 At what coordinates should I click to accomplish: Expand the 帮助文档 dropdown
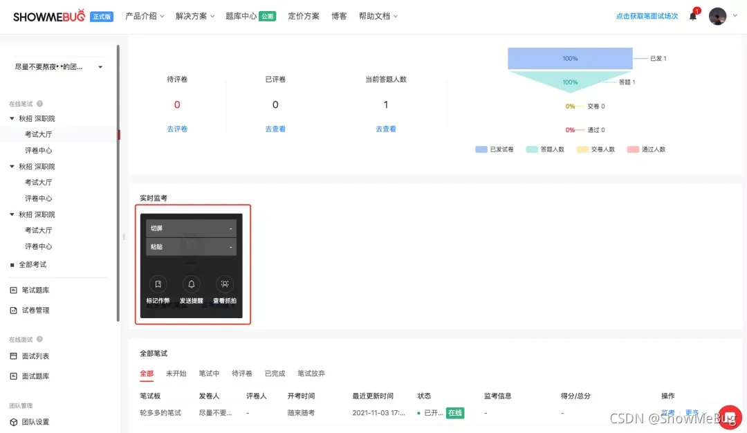[x=378, y=16]
